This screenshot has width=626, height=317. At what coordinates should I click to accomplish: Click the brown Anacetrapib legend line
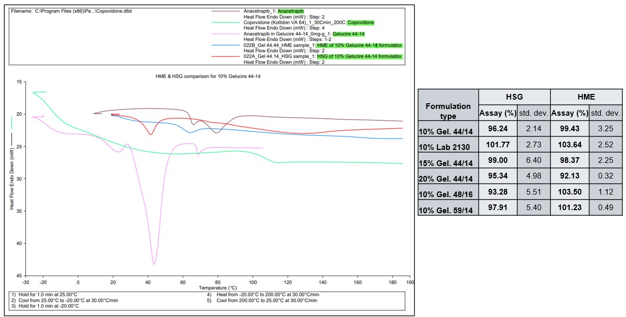pos(226,11)
